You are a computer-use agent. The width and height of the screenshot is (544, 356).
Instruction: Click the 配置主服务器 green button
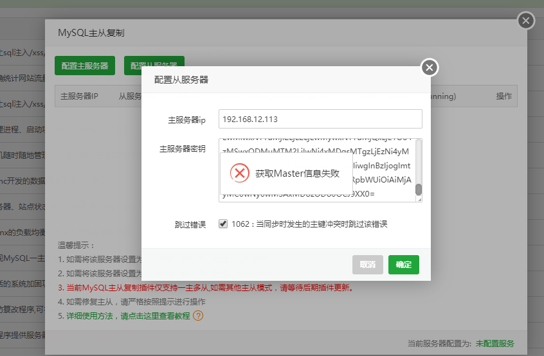pyautogui.click(x=85, y=66)
